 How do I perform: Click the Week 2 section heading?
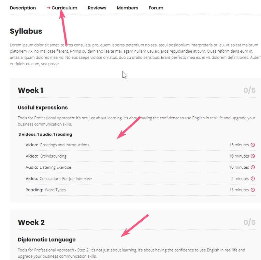pyautogui.click(x=31, y=222)
